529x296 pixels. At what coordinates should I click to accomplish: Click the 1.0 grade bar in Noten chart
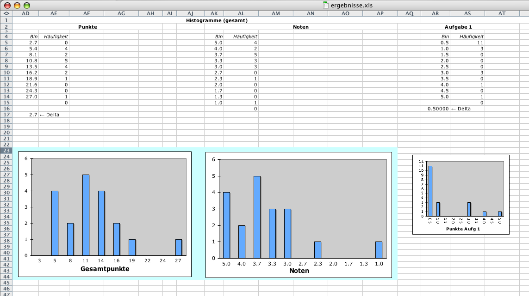pyautogui.click(x=379, y=249)
